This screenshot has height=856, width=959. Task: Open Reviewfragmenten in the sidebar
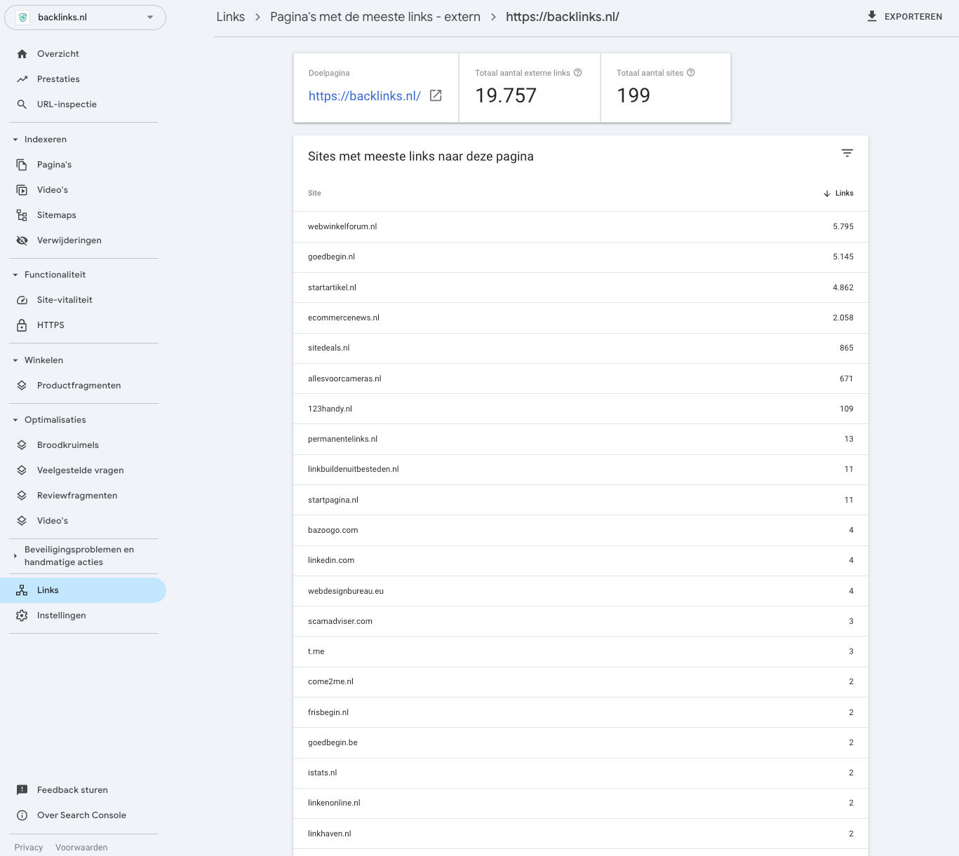[77, 495]
